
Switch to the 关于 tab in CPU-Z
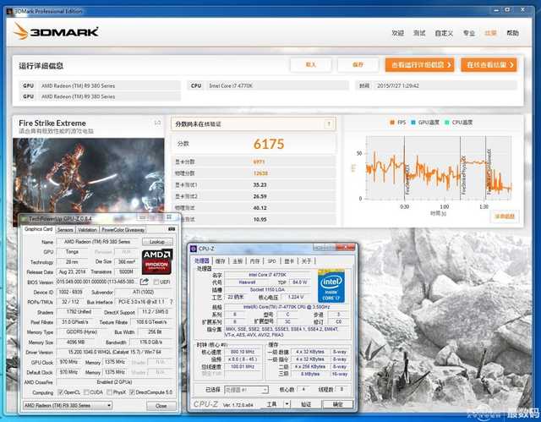pos(306,261)
